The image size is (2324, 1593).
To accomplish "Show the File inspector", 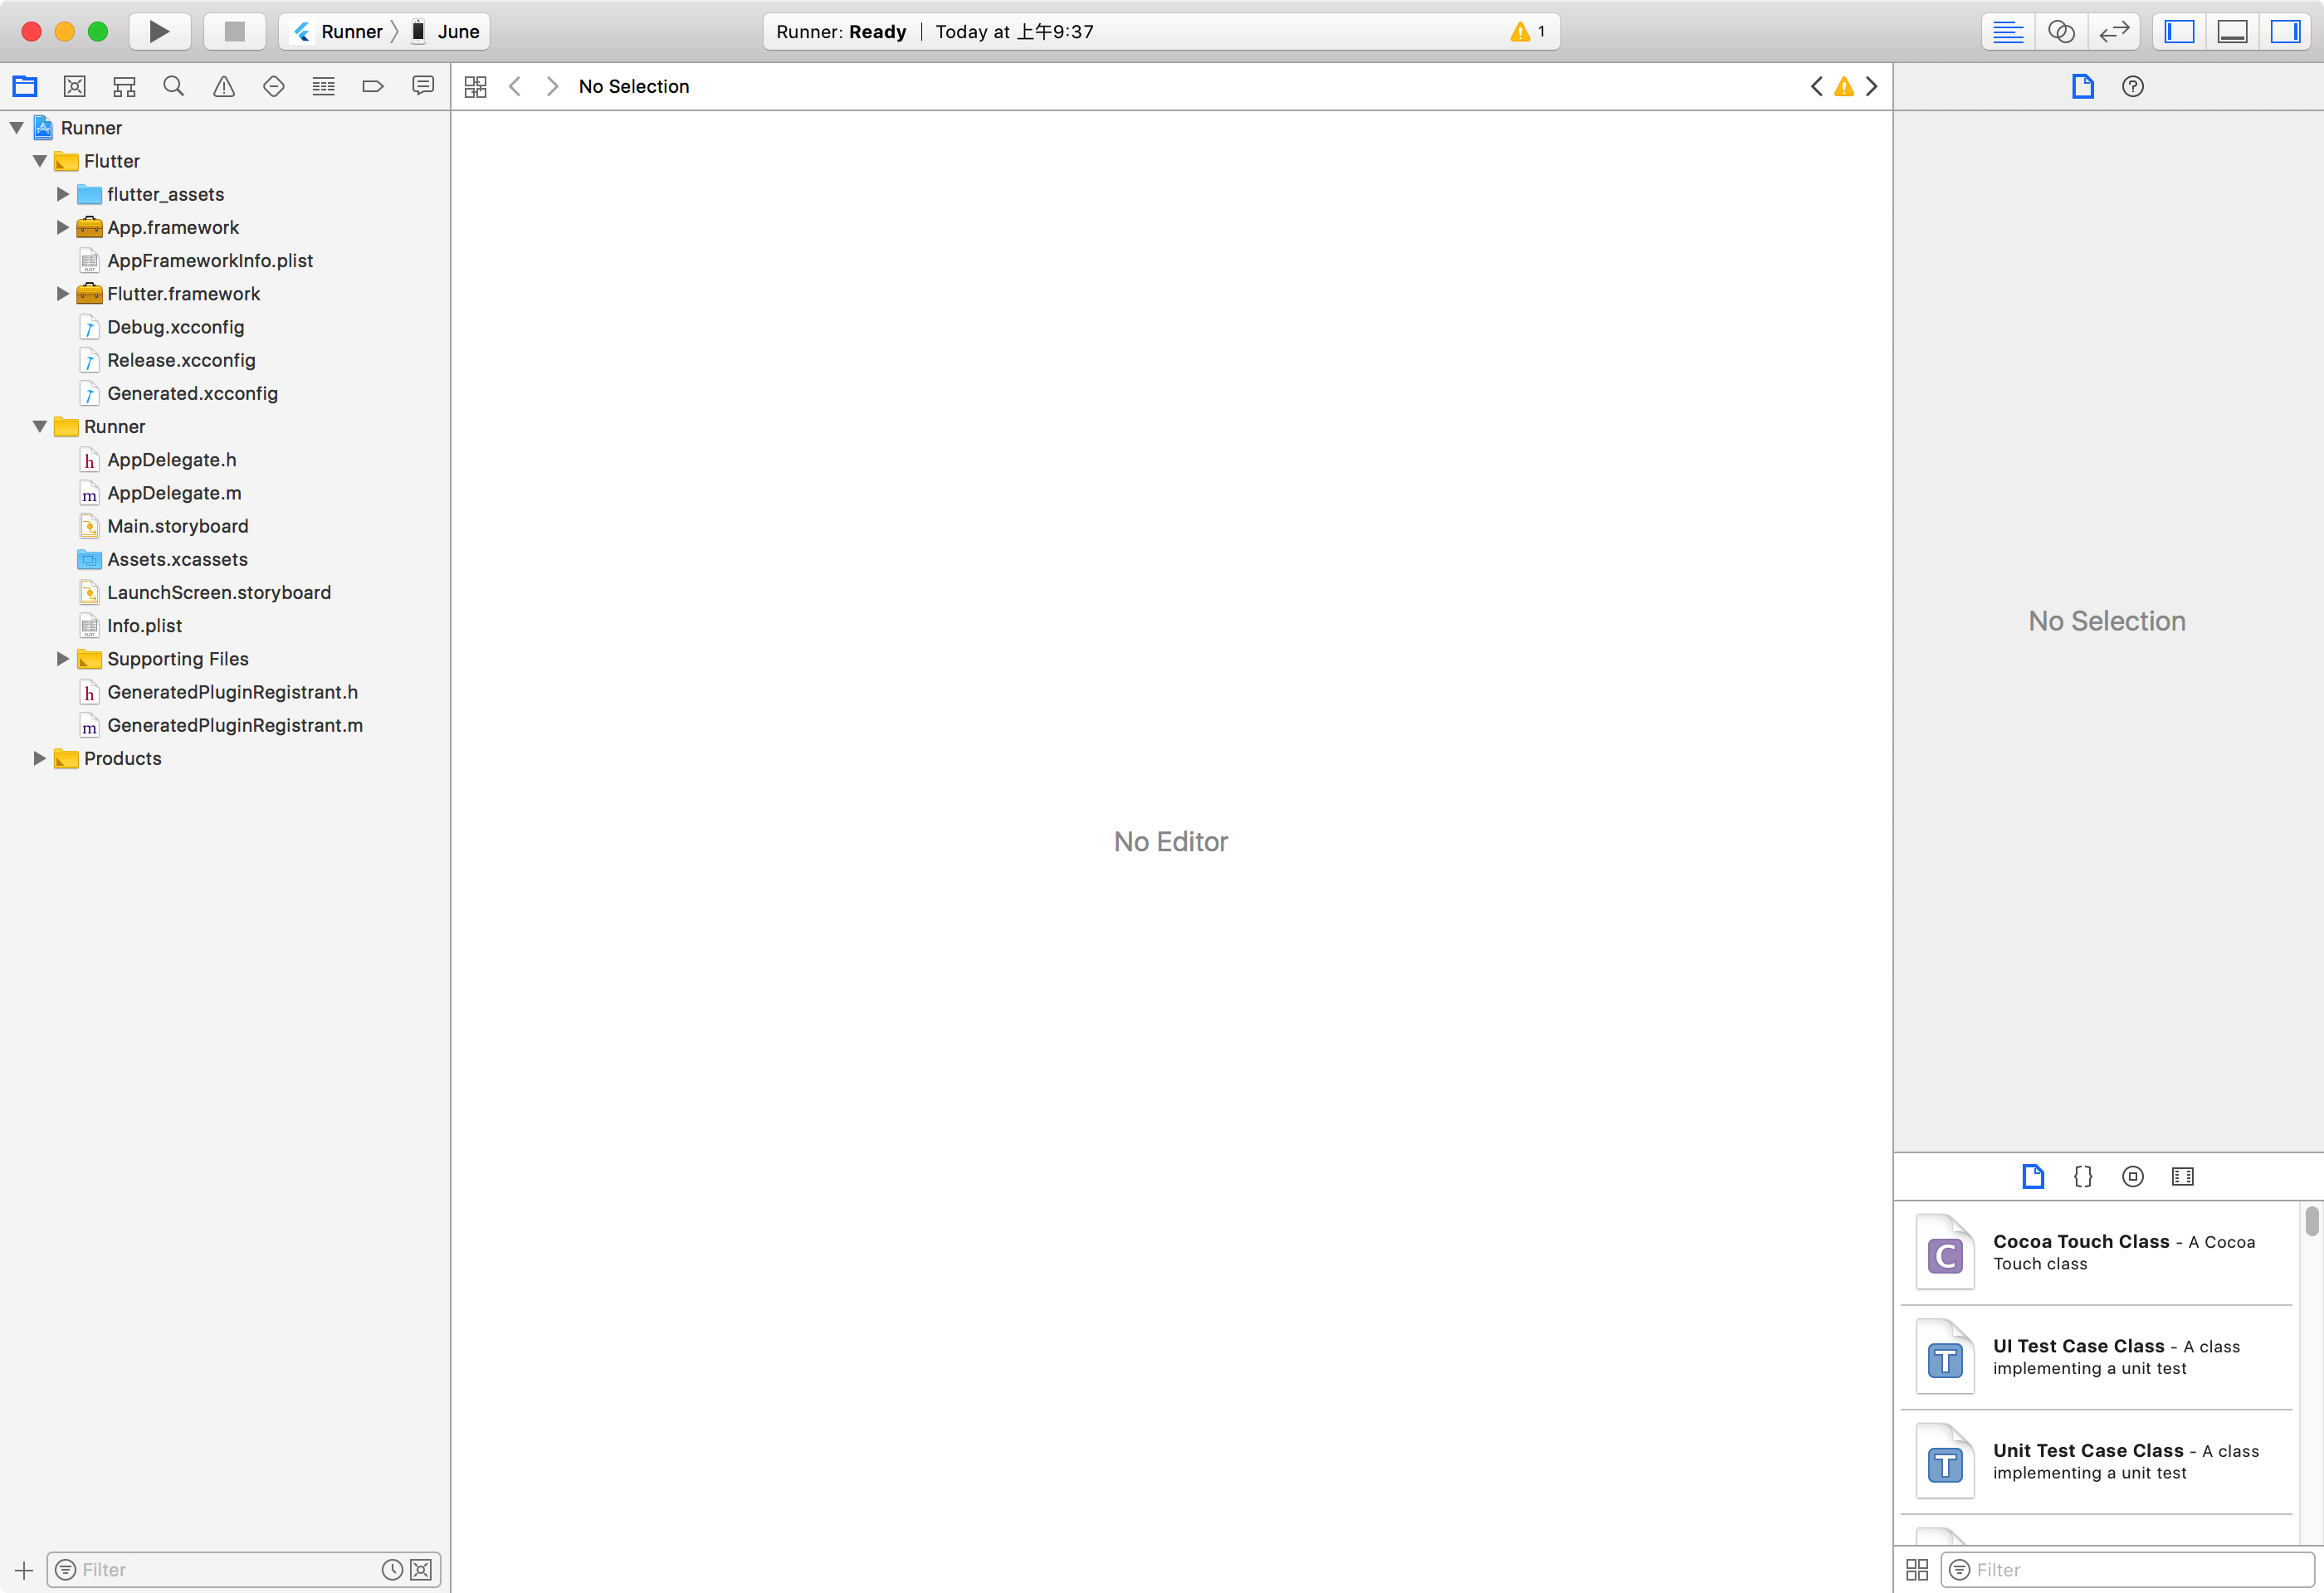I will (x=2083, y=87).
